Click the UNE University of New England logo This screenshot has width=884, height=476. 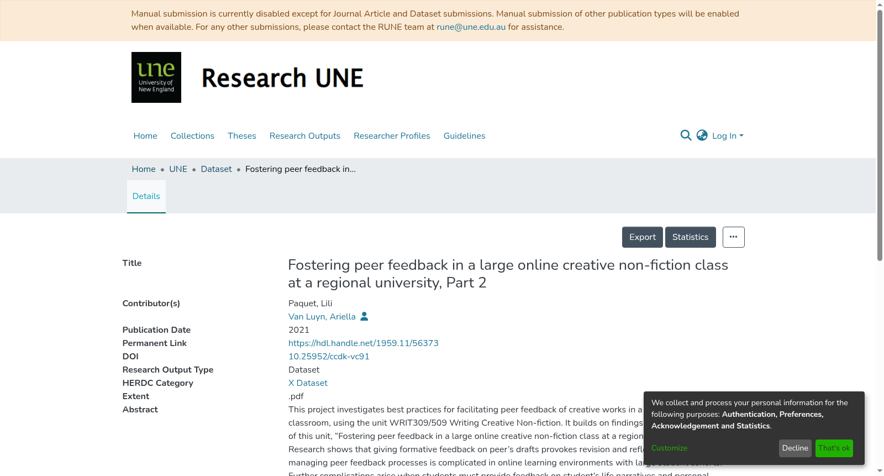click(156, 77)
